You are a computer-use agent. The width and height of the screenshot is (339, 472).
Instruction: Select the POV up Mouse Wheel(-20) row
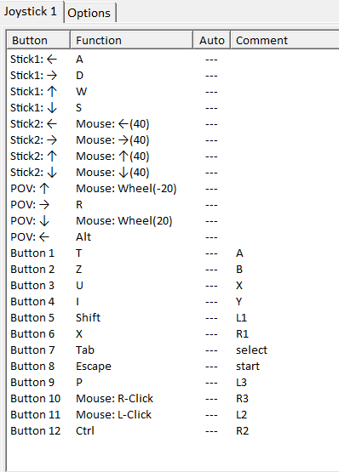pyautogui.click(x=173, y=189)
